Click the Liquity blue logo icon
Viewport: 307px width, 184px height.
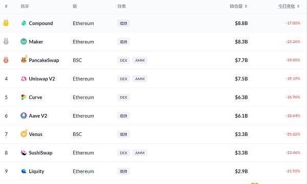24,171
